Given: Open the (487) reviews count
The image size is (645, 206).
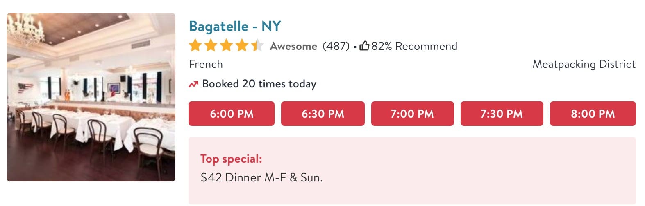Looking at the screenshot, I should click(336, 46).
